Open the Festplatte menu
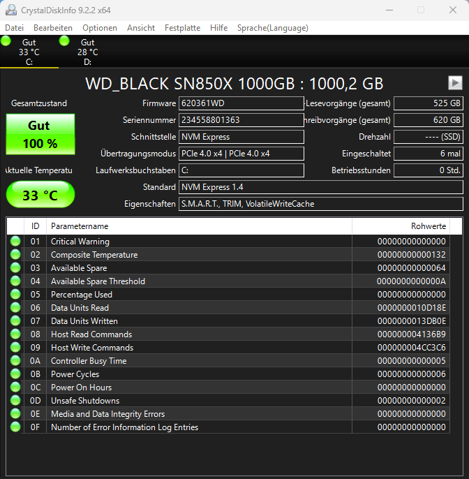The image size is (469, 479). [x=182, y=28]
